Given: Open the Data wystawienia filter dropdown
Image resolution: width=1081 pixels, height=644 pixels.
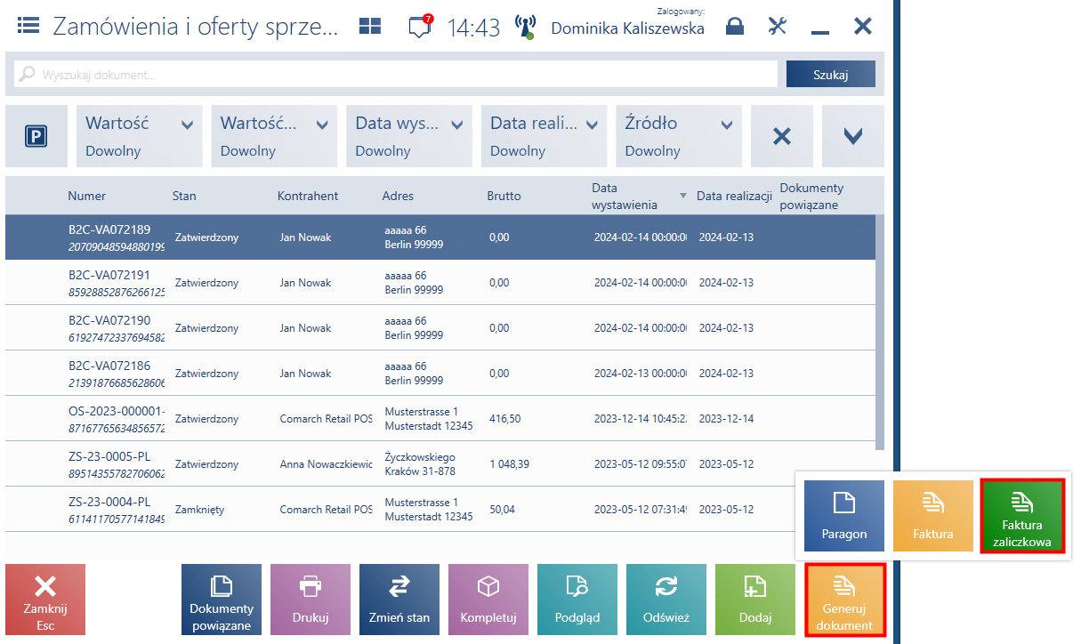Looking at the screenshot, I should click(409, 136).
